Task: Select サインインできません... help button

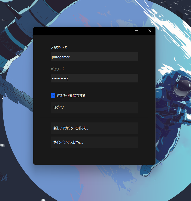Action: click(94, 142)
